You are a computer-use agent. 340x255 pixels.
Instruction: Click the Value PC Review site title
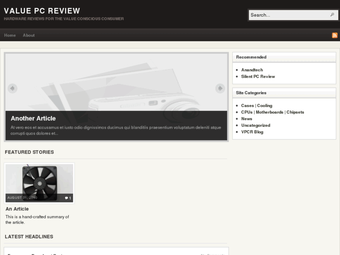pos(42,11)
